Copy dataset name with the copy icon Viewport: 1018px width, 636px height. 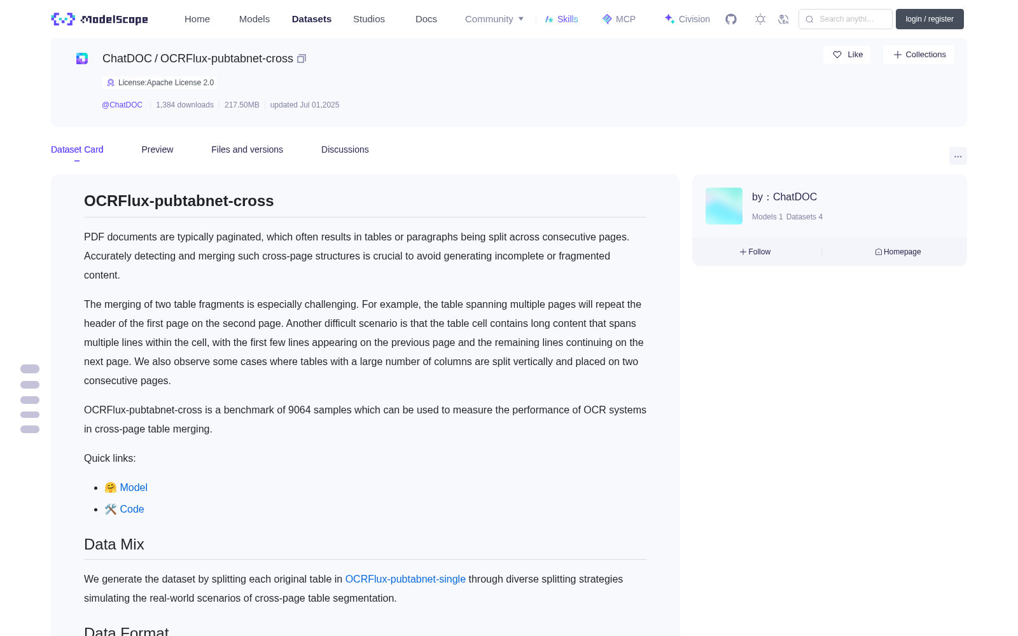302,59
